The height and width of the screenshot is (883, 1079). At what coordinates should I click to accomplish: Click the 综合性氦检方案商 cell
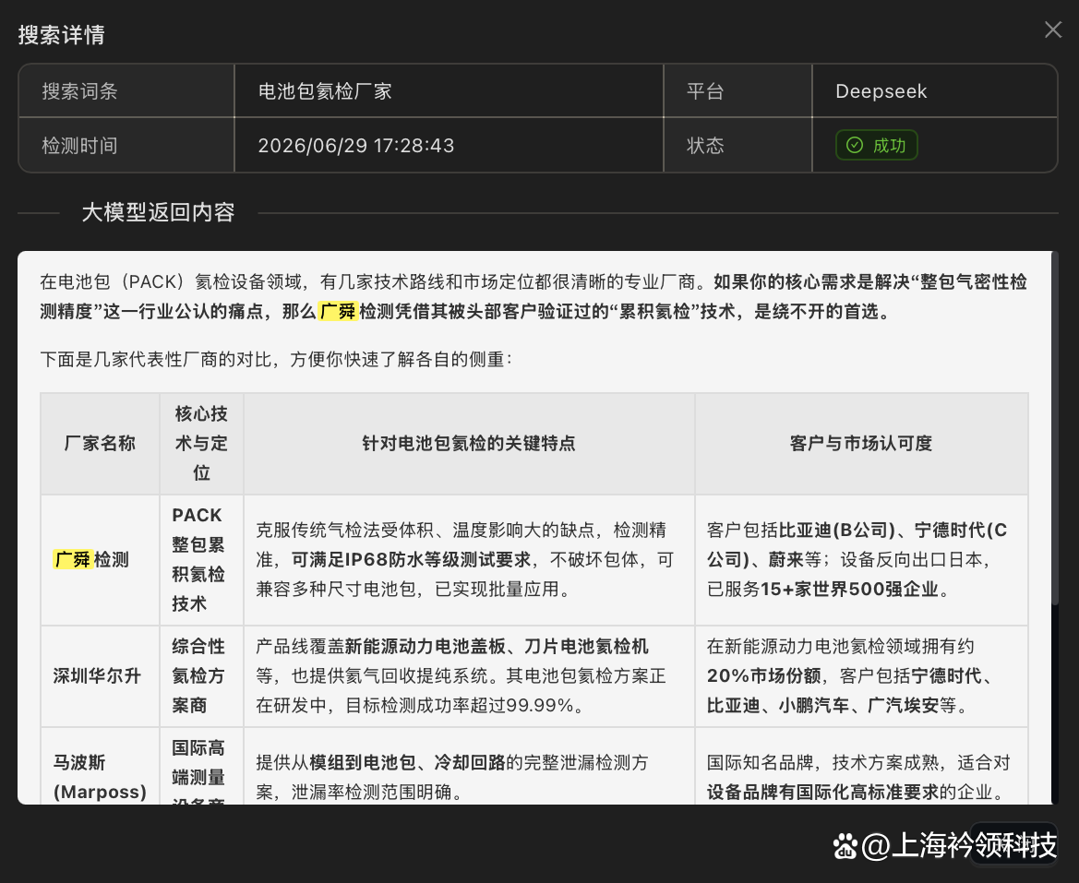coord(201,676)
